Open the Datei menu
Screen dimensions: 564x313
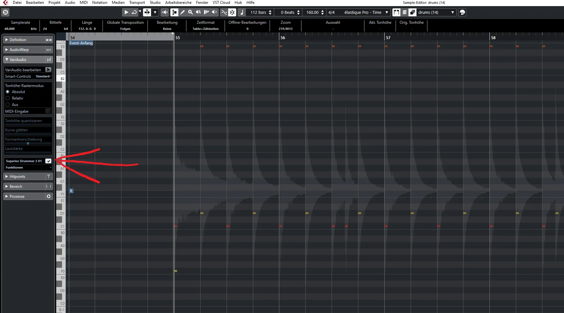point(17,3)
